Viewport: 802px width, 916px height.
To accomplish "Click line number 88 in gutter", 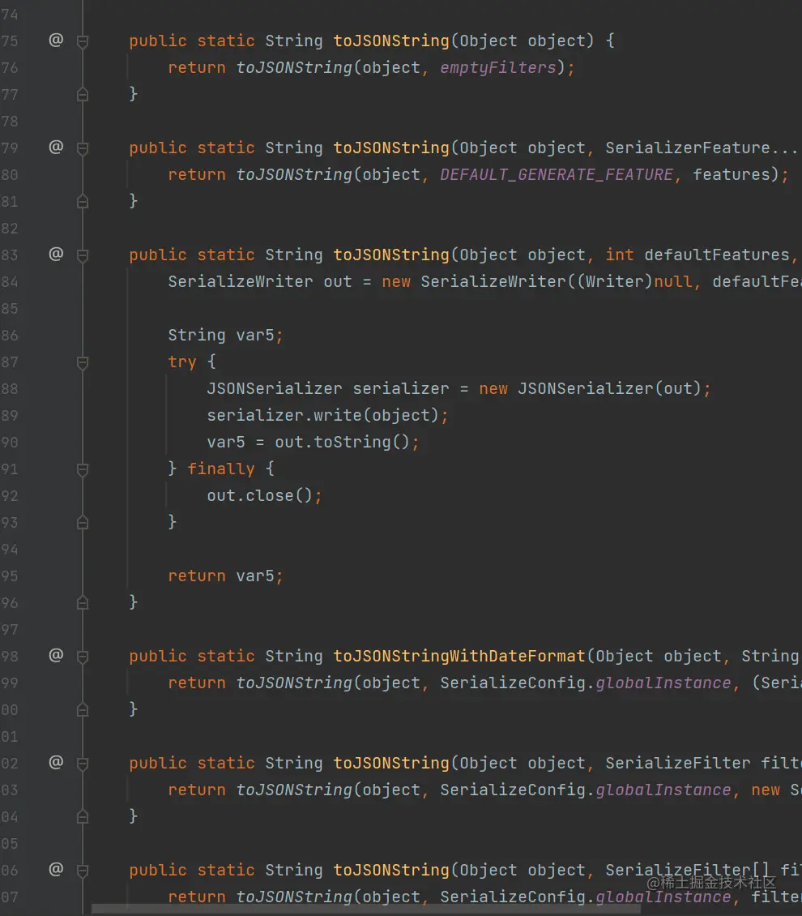I will click(10, 389).
